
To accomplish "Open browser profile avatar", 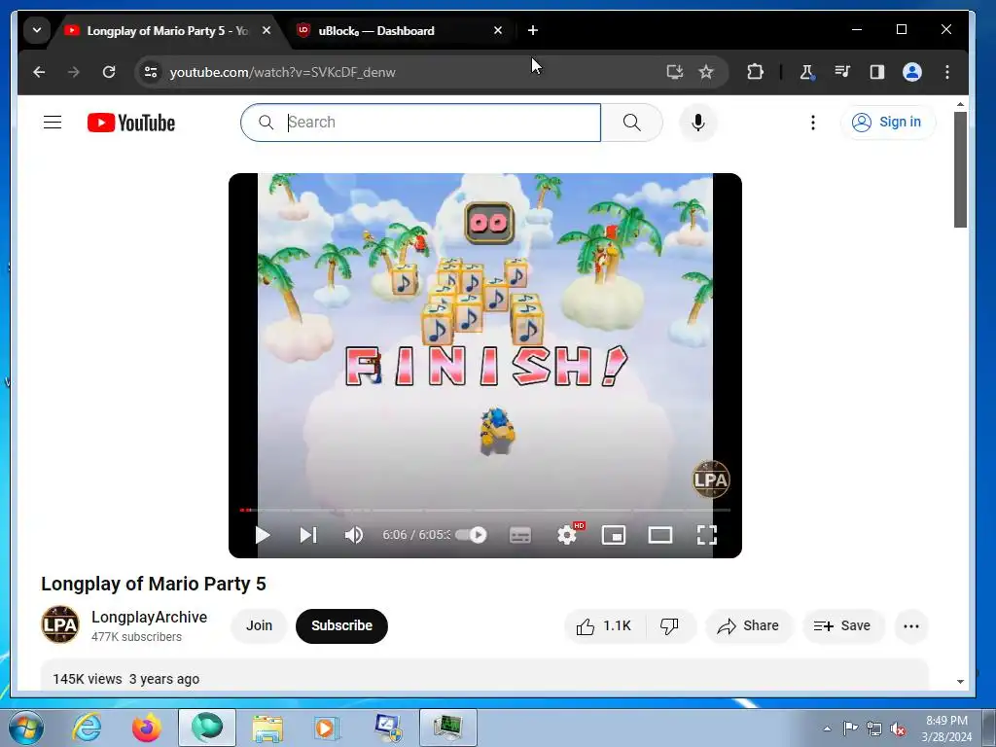I will tap(912, 72).
